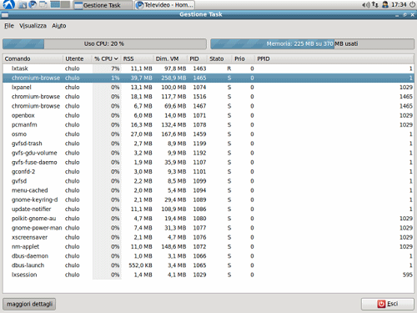Sort by Utente column header
This screenshot has width=417, height=313.
coord(78,58)
